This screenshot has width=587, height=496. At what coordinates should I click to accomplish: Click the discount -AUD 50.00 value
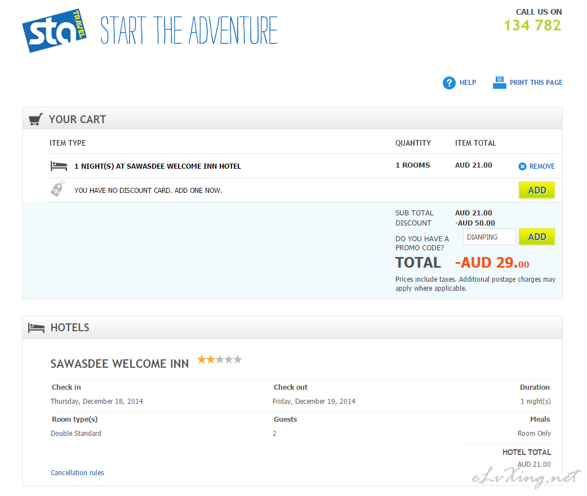475,223
